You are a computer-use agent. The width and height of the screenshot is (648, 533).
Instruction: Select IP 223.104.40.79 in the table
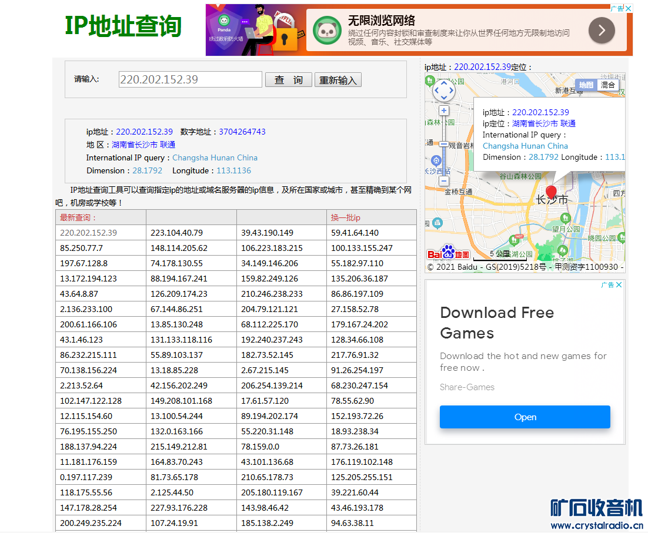coord(176,233)
